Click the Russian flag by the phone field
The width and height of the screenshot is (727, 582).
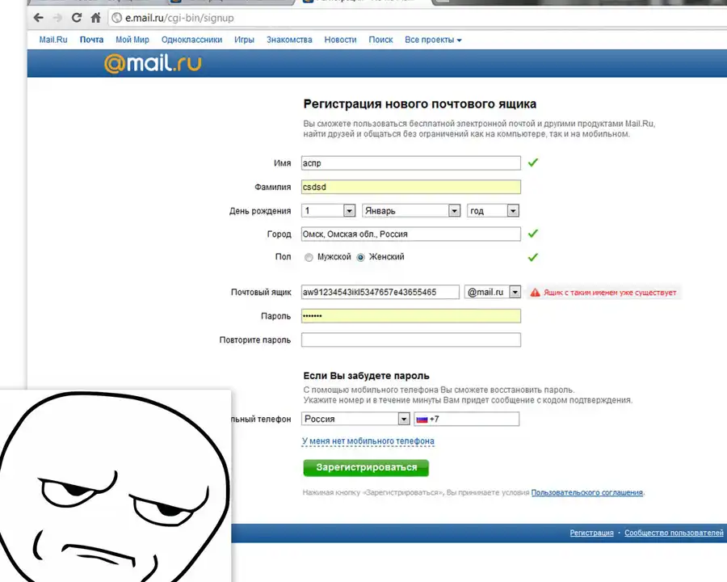(x=421, y=419)
